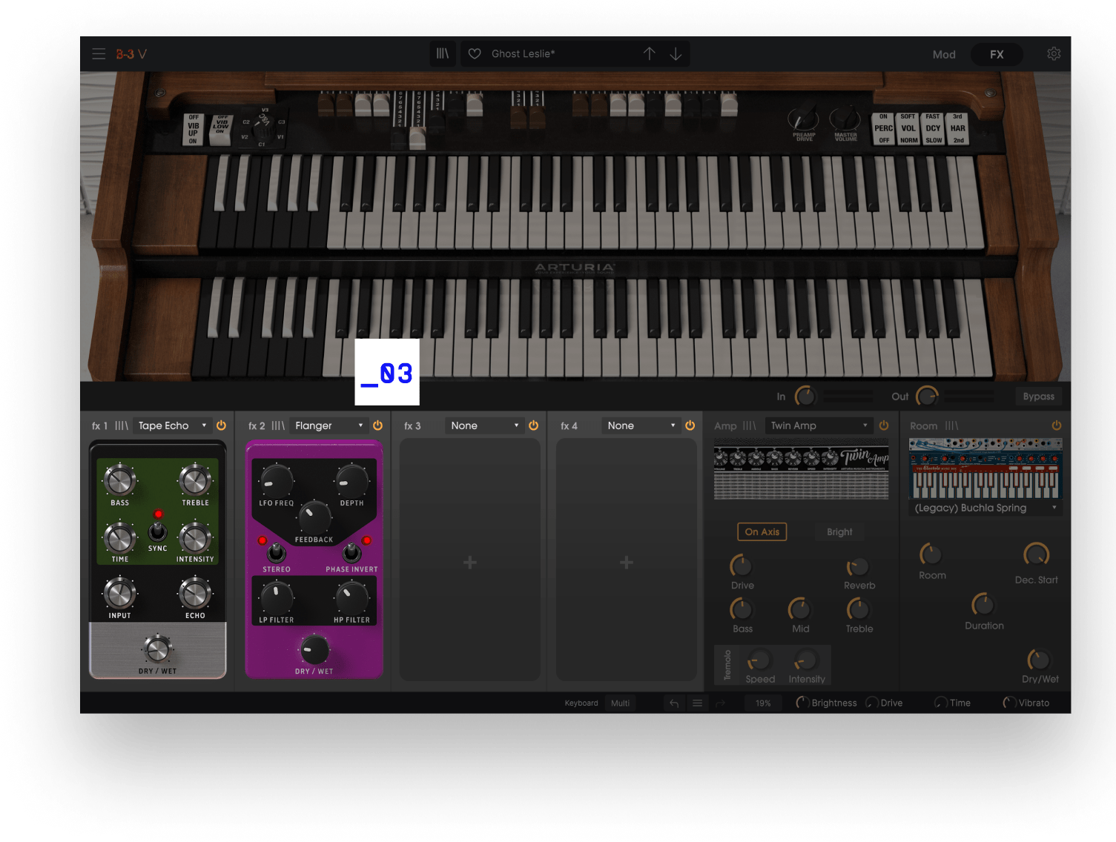Switch to the Mod tab
This screenshot has height=842, width=1116.
tap(943, 55)
